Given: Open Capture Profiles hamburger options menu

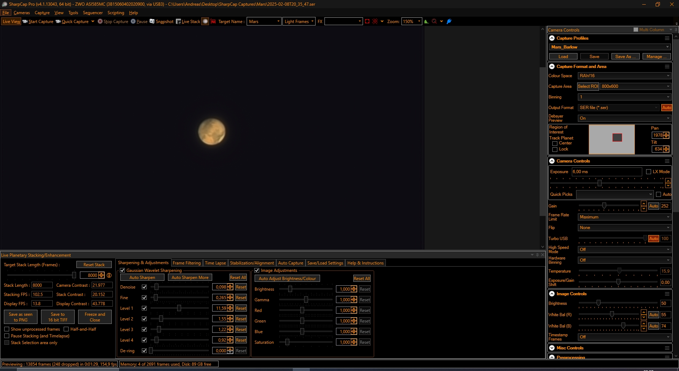Looking at the screenshot, I should [x=667, y=38].
